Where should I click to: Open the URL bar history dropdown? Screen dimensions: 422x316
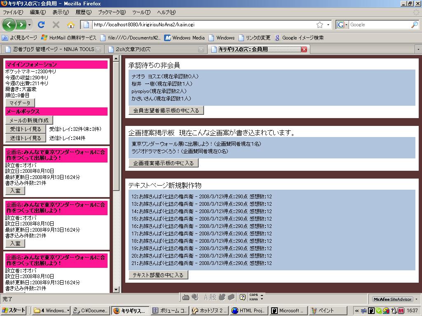point(328,25)
